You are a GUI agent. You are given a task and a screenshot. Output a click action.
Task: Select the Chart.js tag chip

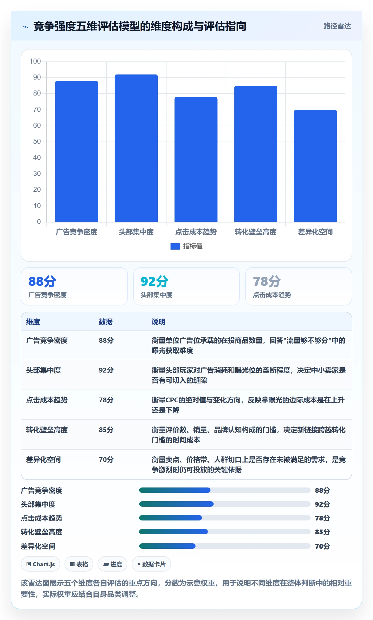40,564
